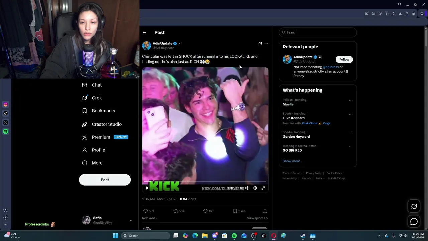
Task: Click the browser toolbar snapshot camera icon
Action: (x=373, y=13)
